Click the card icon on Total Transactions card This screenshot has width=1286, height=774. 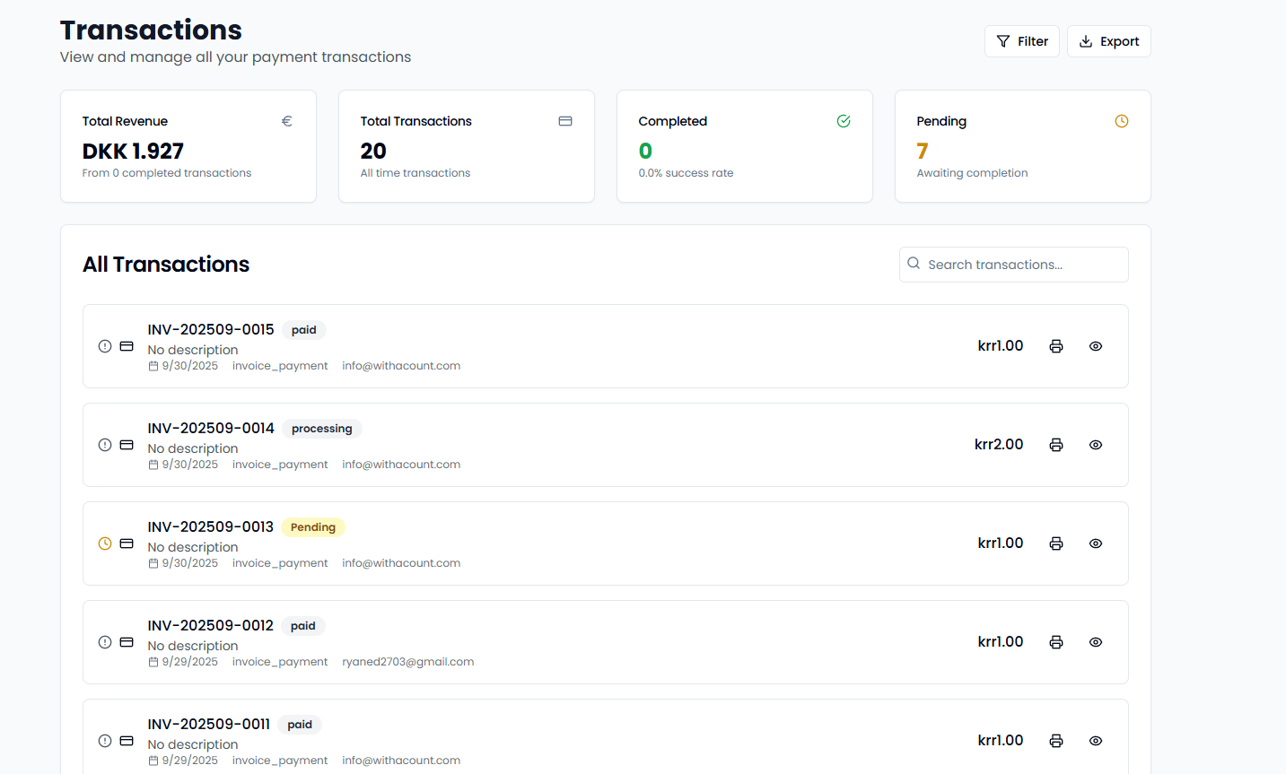click(564, 120)
